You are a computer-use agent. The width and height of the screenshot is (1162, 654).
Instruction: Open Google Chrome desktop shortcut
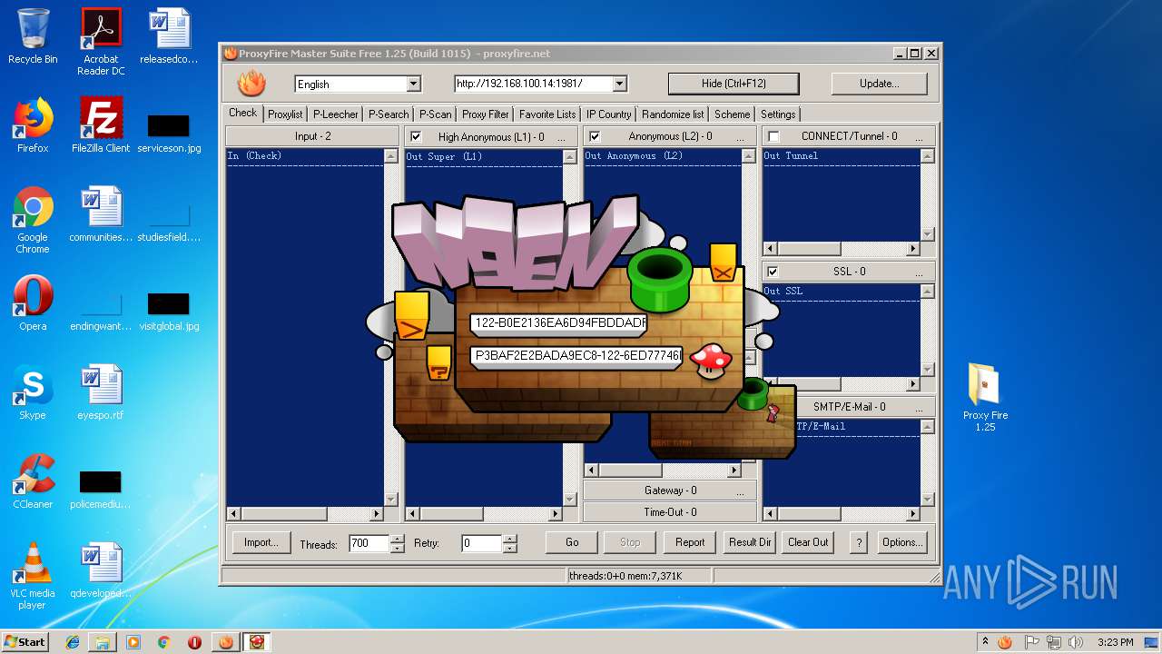[33, 220]
